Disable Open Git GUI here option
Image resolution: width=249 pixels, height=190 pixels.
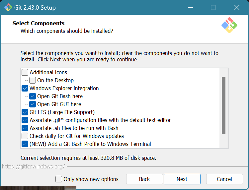pos(33,104)
